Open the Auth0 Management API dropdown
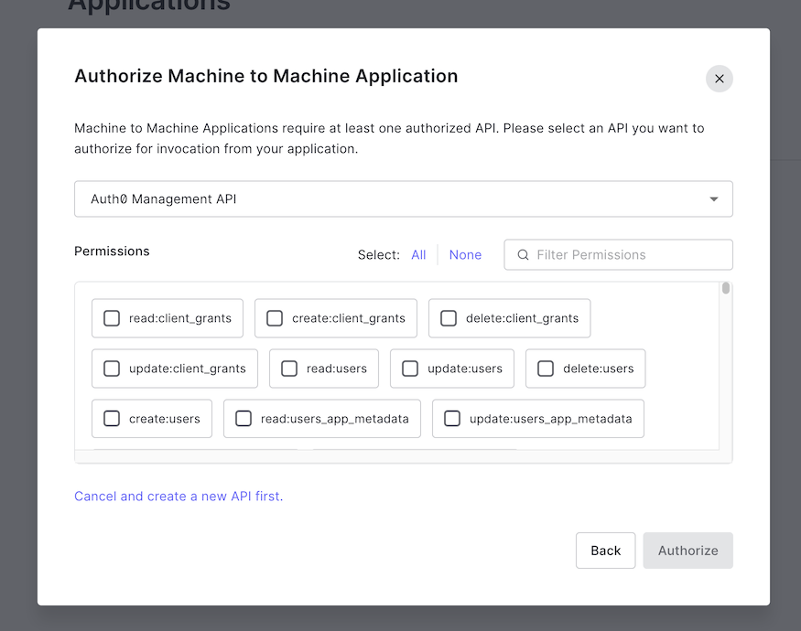801x631 pixels. tap(404, 198)
